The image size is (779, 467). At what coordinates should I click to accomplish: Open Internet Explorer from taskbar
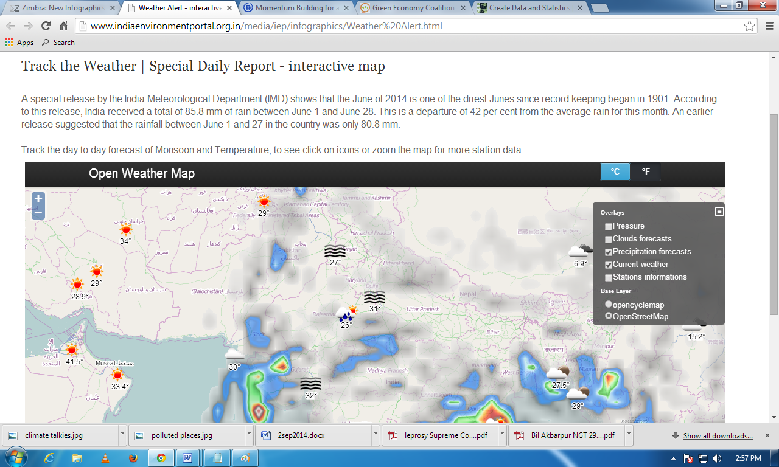coord(50,458)
